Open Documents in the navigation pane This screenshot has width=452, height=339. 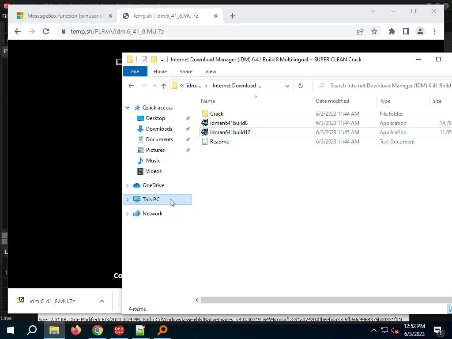[159, 139]
